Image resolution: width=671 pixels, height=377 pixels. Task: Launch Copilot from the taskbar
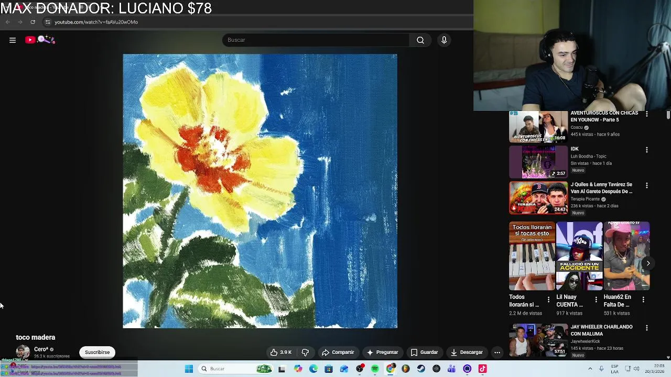point(298,369)
